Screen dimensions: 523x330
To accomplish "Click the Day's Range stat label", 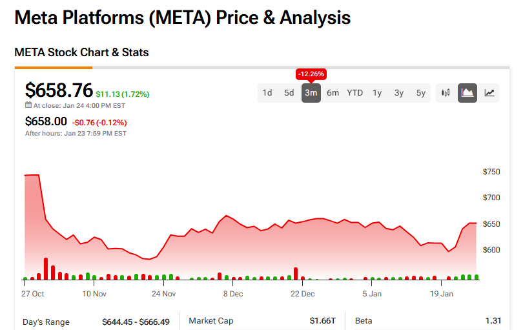I will click(x=46, y=322).
